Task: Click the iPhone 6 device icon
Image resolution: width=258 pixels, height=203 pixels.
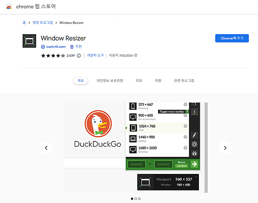Action: point(133,106)
